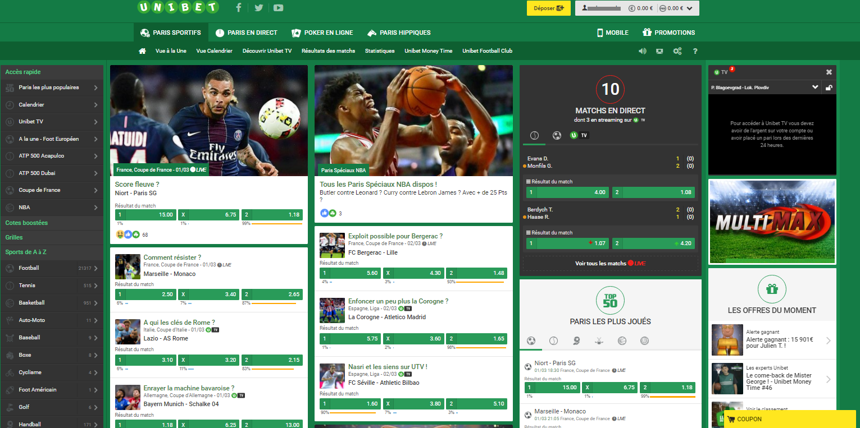Click the Foot Américain icon in sidebar
This screenshot has height=428, width=860.
tap(10, 390)
